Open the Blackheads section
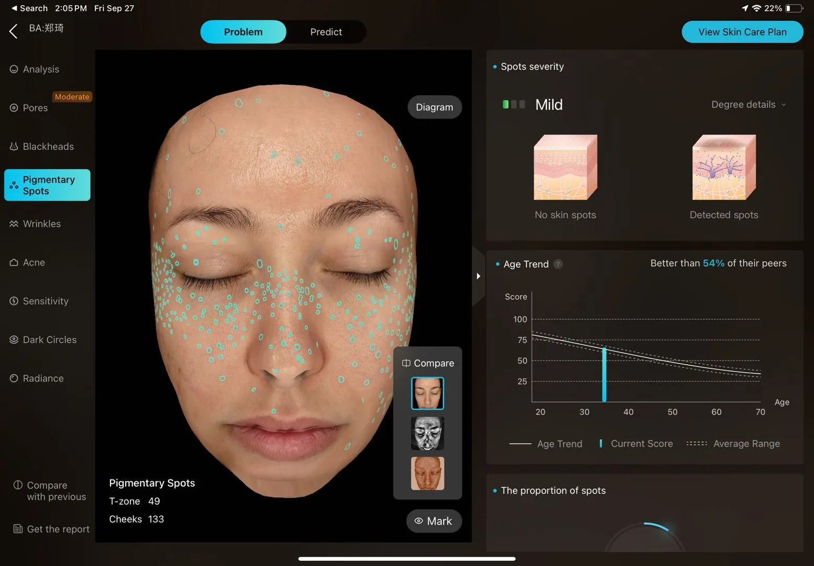Screen dimensions: 814x566 (42, 147)
